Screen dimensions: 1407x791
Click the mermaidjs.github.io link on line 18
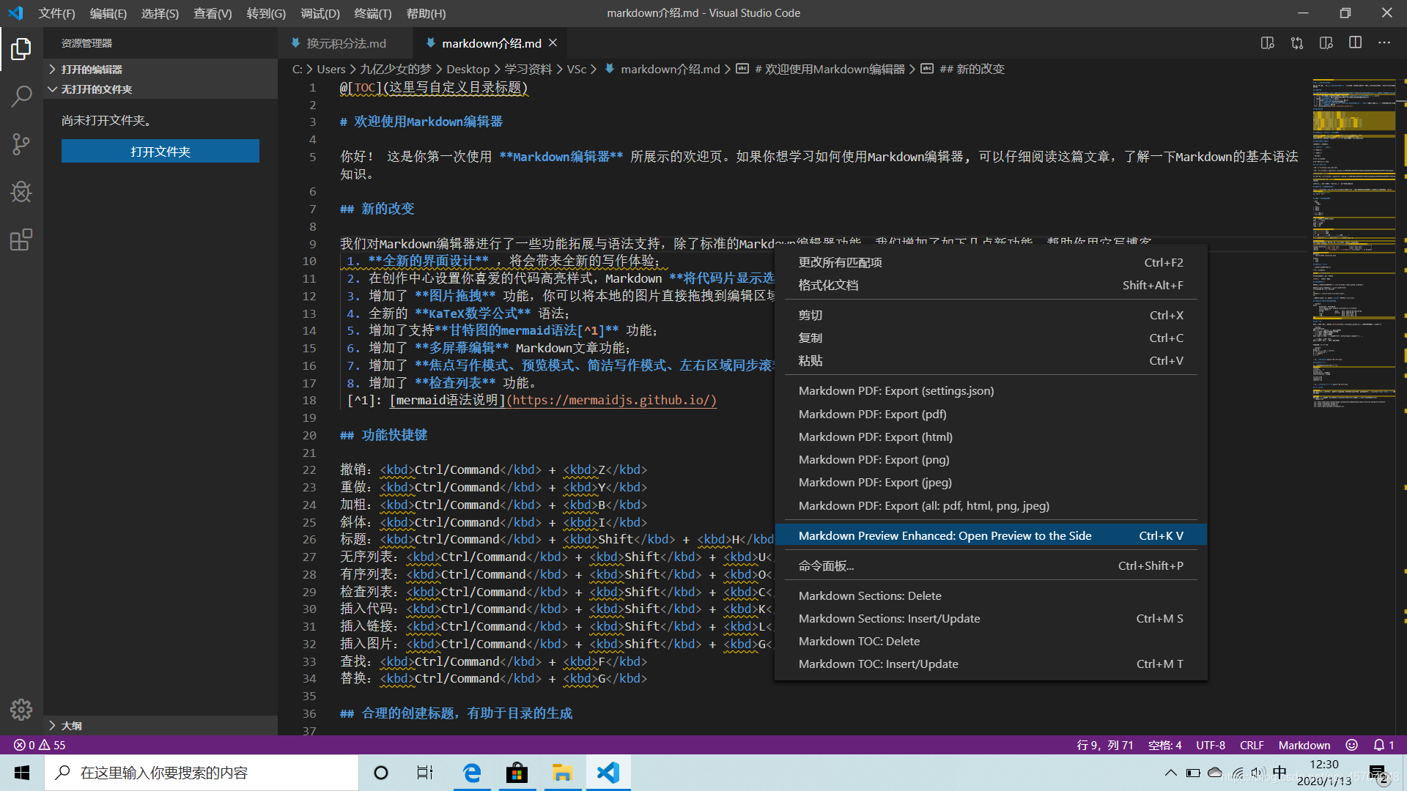point(612,400)
